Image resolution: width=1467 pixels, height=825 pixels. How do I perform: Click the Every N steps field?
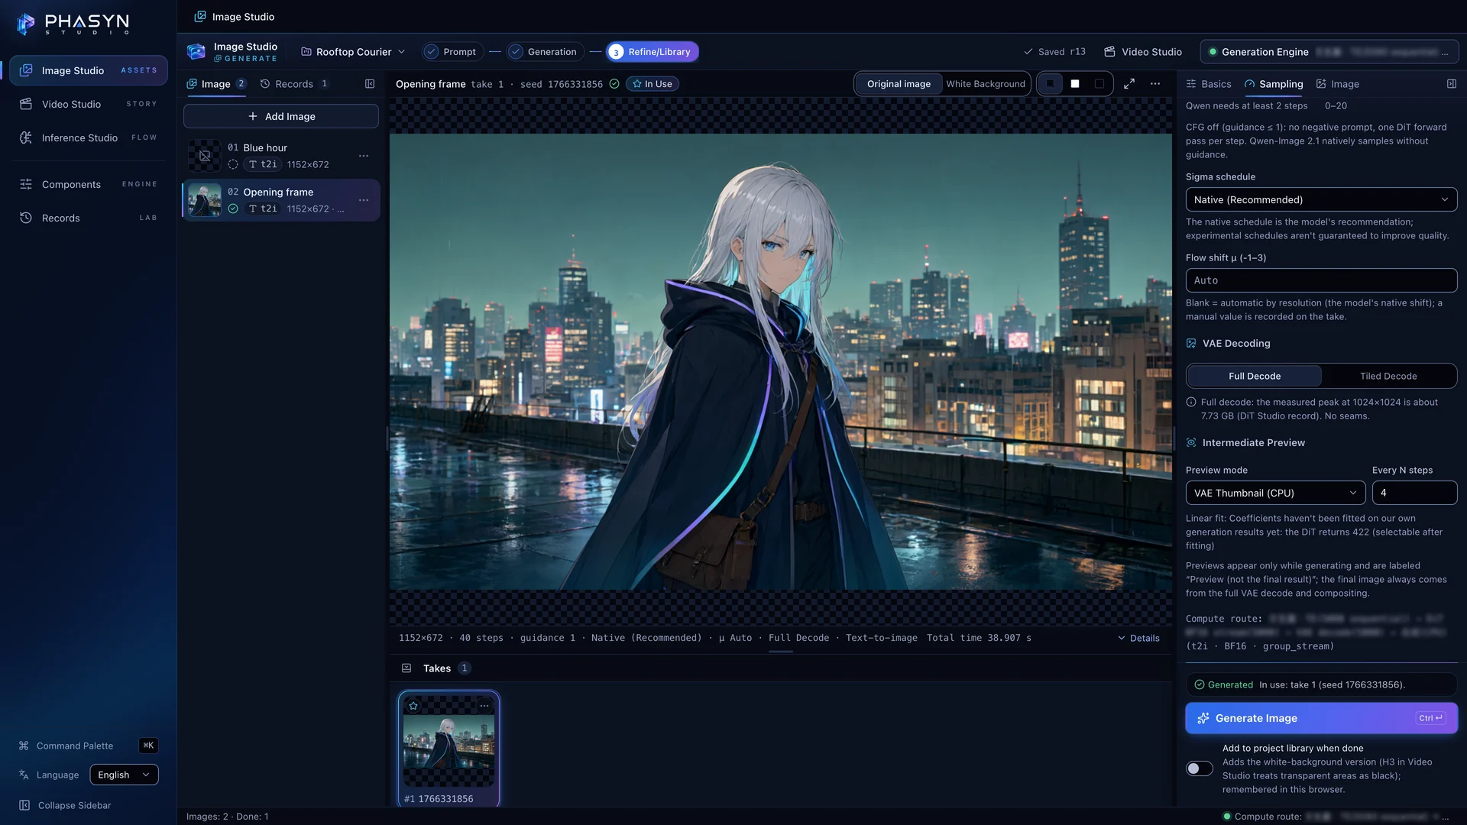[x=1414, y=493]
